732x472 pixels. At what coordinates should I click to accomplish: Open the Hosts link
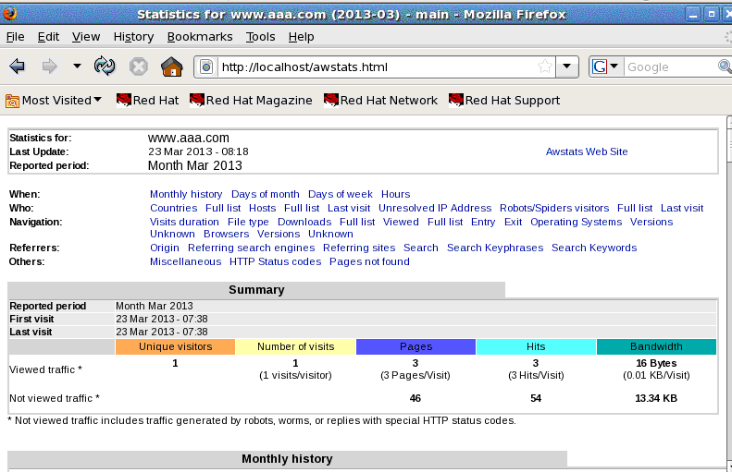pyautogui.click(x=262, y=208)
